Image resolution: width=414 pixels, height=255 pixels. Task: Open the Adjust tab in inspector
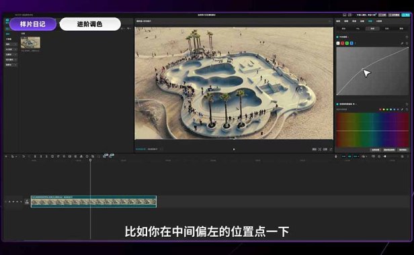click(x=370, y=21)
